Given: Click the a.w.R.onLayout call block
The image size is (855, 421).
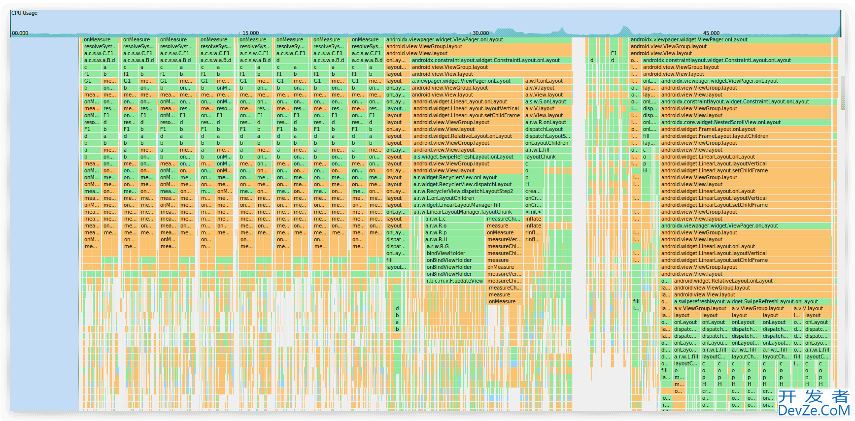Looking at the screenshot, I should click(x=547, y=81).
